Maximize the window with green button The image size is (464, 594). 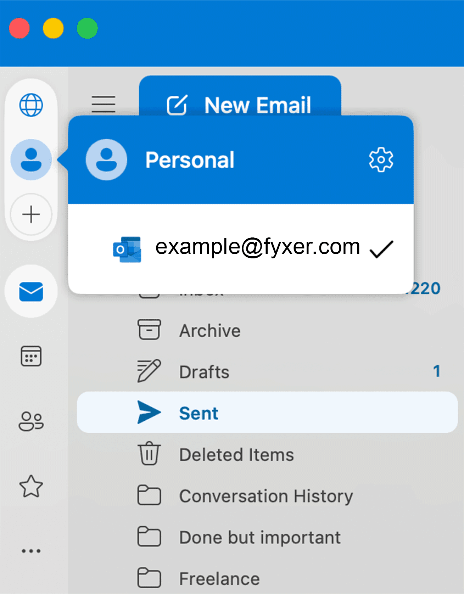[87, 28]
